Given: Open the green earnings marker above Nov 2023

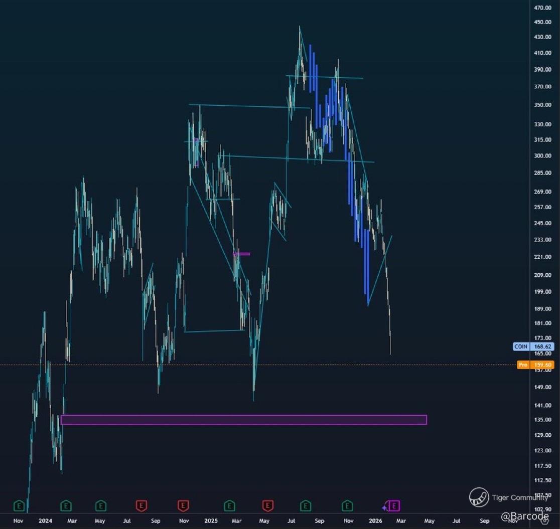Looking at the screenshot, I should click(x=19, y=506).
